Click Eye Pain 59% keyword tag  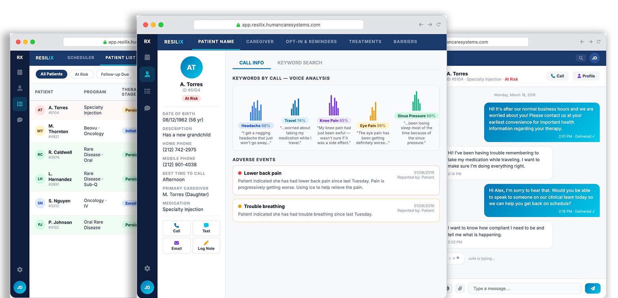(x=373, y=126)
